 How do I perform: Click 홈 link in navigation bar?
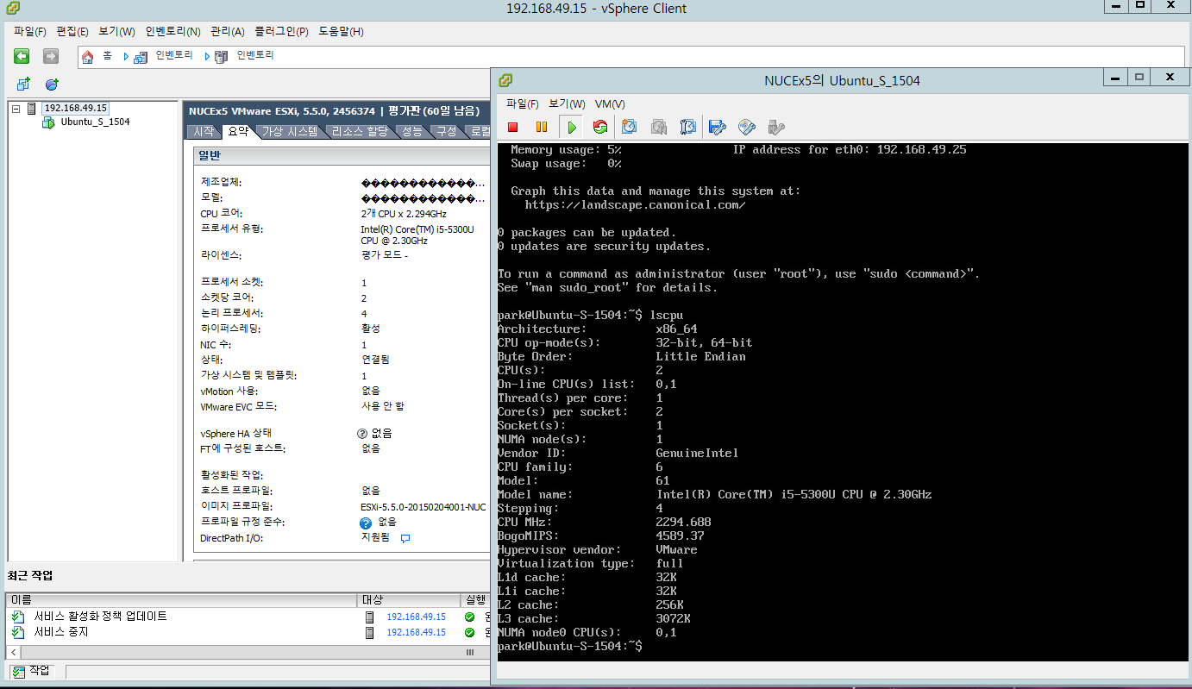[x=107, y=56]
